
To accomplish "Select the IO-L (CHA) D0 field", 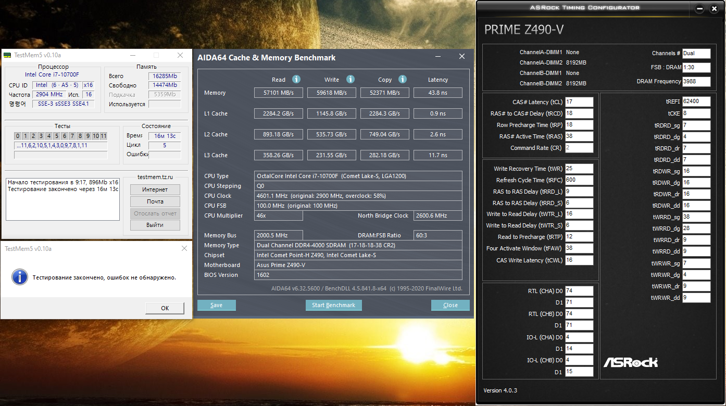I will point(579,337).
